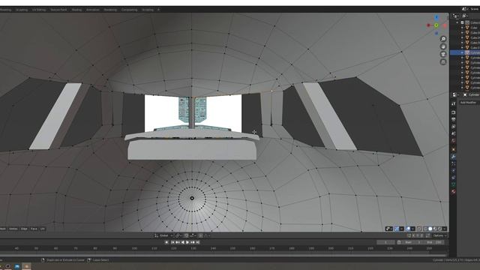Image resolution: width=480 pixels, height=270 pixels.
Task: Click the timeline horizontal scrollbar
Action: click(x=223, y=255)
